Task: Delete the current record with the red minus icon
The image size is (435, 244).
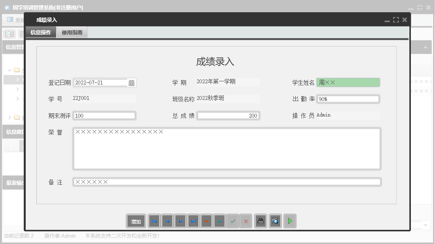Action: tap(206, 221)
